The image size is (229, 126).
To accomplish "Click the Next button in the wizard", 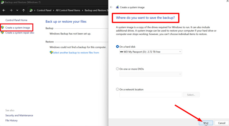I will pos(206,123).
